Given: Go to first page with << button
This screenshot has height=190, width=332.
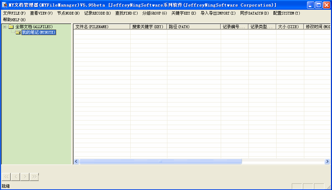Looking at the screenshot, I should [x=6, y=177].
